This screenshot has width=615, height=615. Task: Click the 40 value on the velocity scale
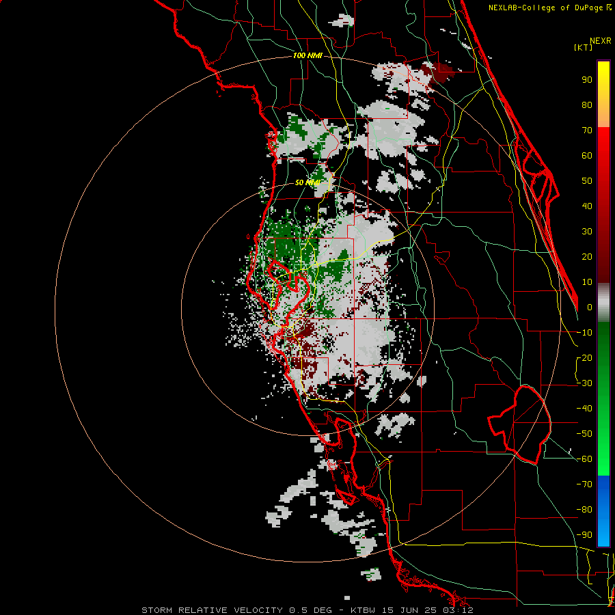pos(587,206)
